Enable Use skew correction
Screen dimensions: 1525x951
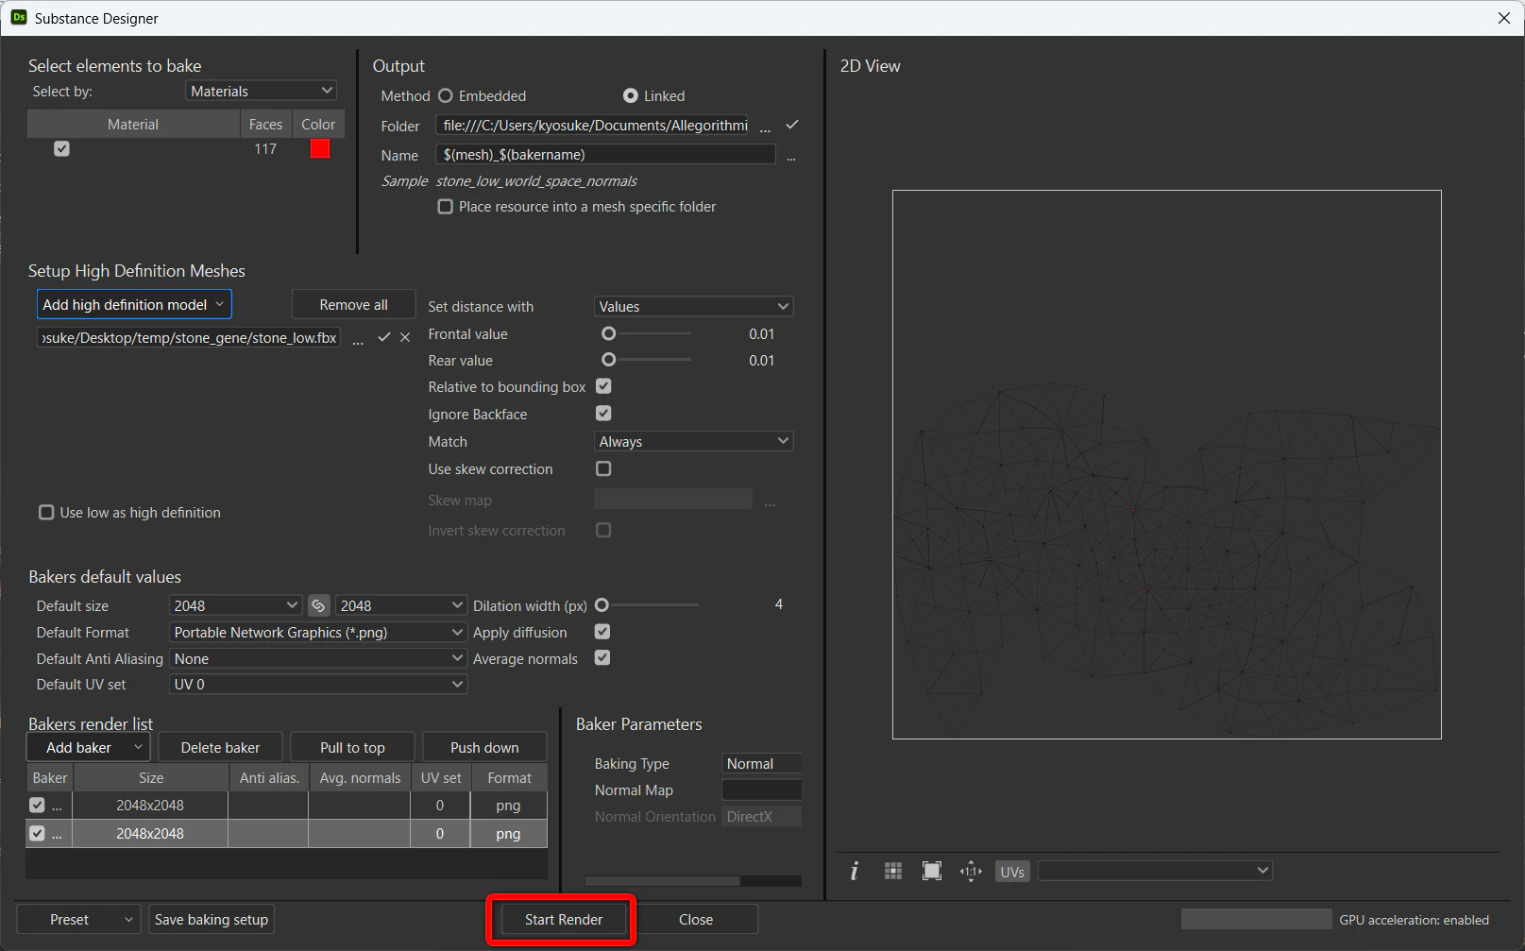coord(603,468)
